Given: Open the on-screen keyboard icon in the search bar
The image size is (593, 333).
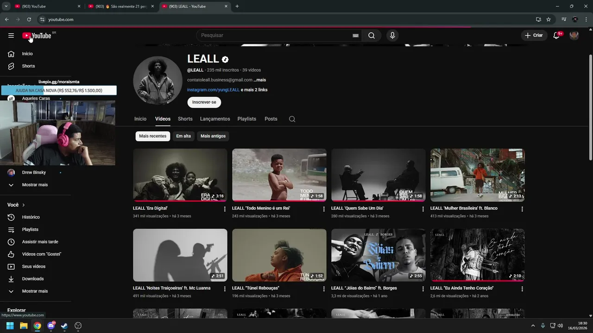Looking at the screenshot, I should (x=356, y=36).
